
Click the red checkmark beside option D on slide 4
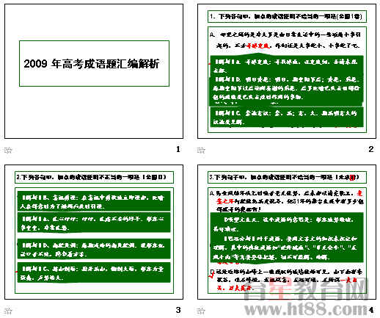[x=211, y=276]
